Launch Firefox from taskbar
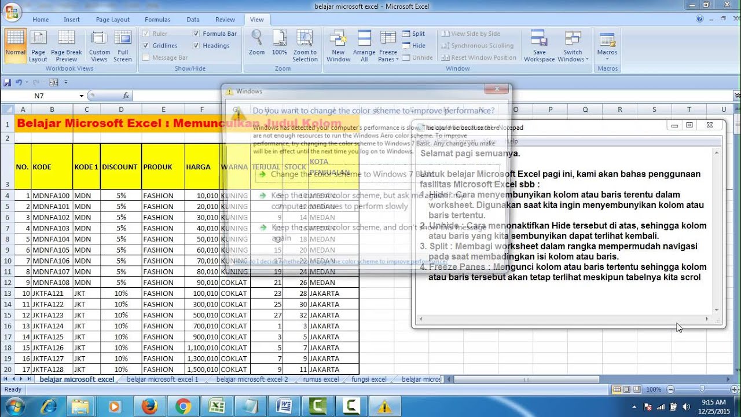The width and height of the screenshot is (741, 417). click(149, 407)
